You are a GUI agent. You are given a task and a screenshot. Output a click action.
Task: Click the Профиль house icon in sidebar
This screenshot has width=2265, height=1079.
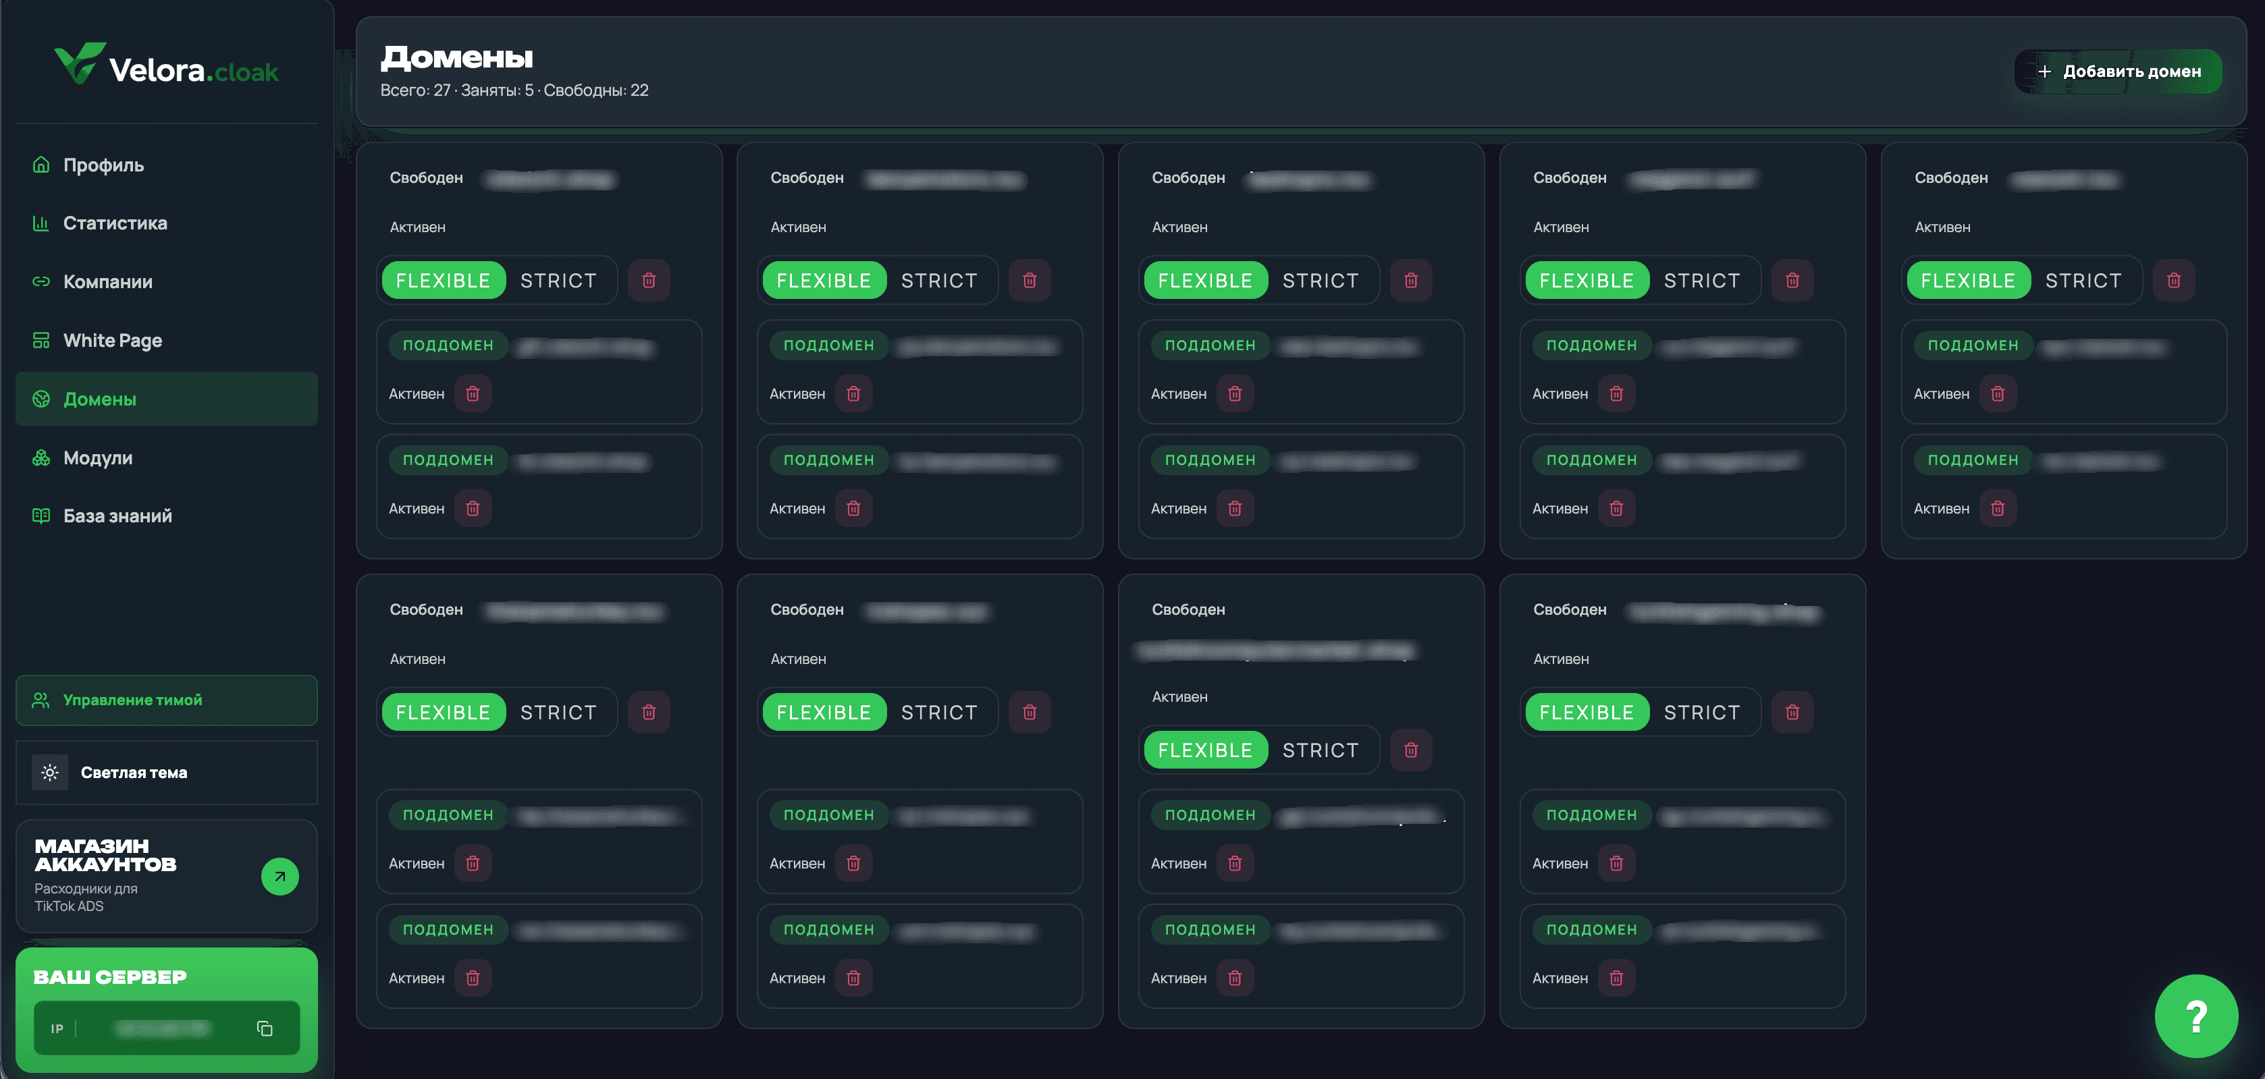click(41, 164)
